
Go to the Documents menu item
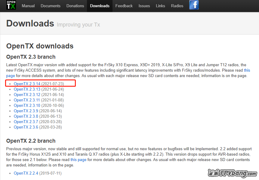(x=51, y=6)
